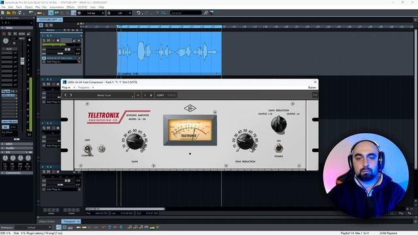The width and height of the screenshot is (418, 235).
Task: Toggle Solo on the Main mixer strip
Action: click(10, 34)
